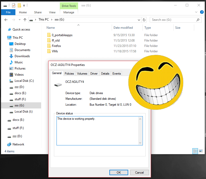Click the Properties quick access toolbar icon
Image resolution: width=206 pixels, height=179 pixels.
click(14, 5)
